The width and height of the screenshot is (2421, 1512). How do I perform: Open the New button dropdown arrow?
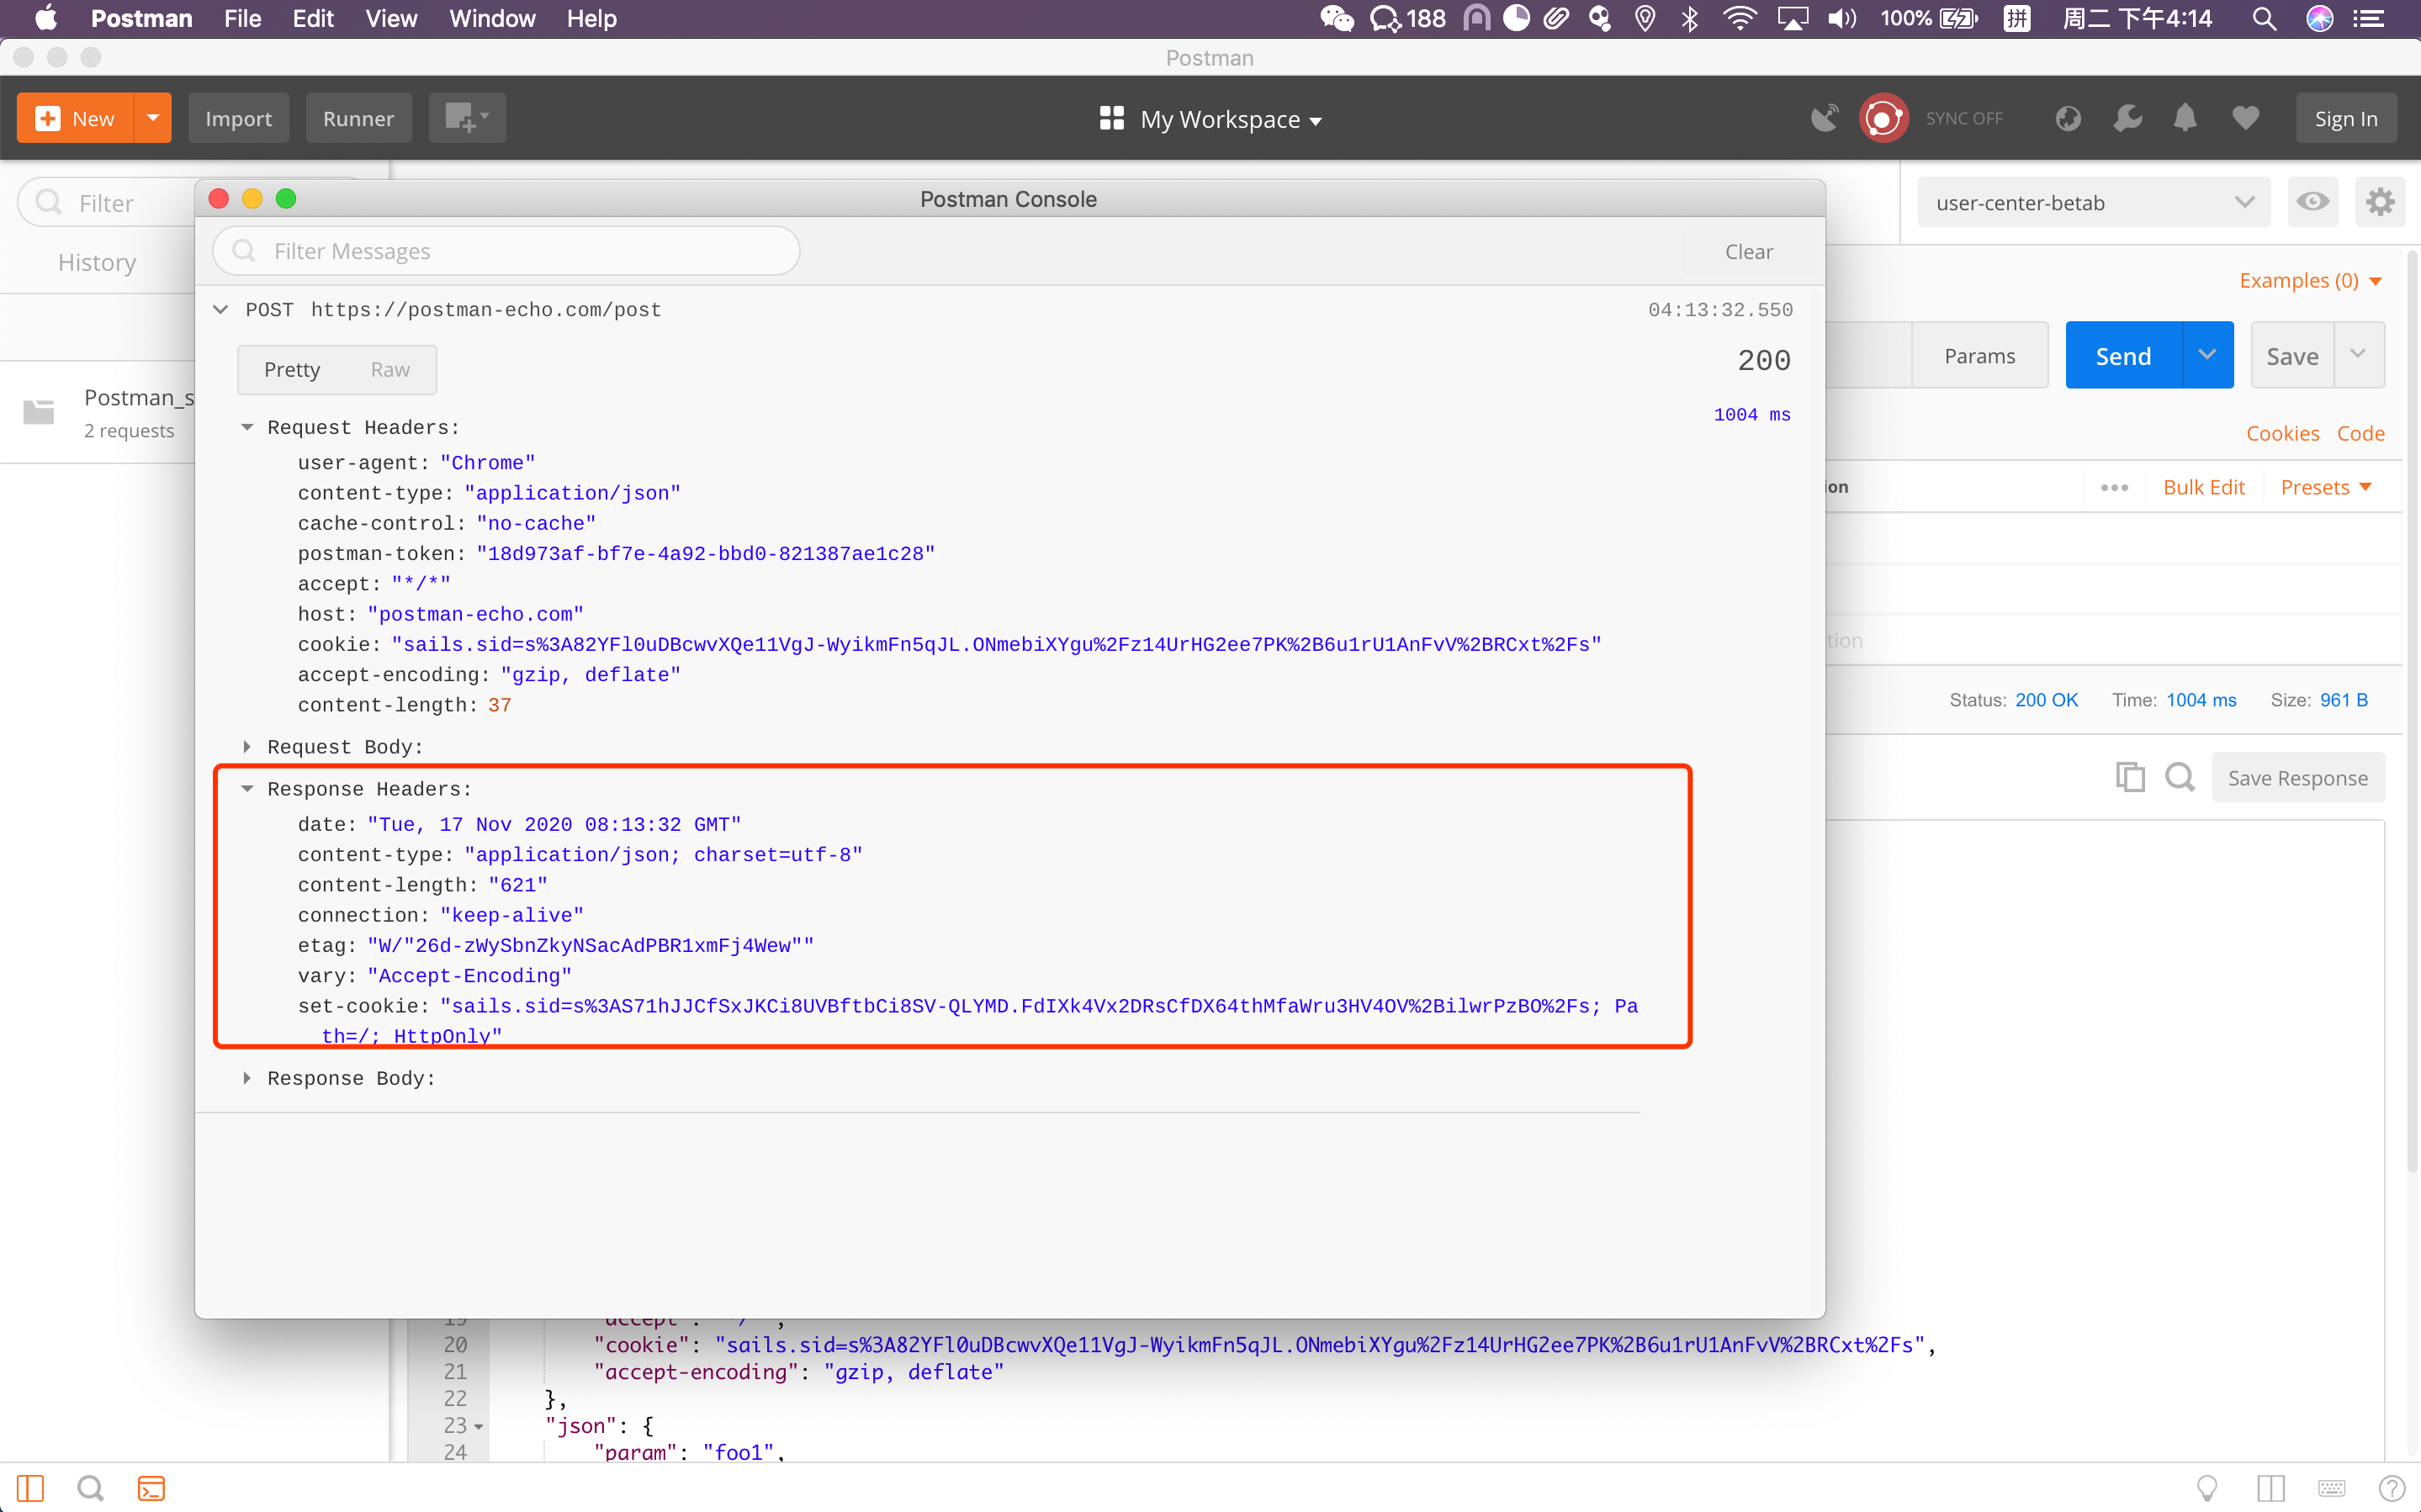tap(153, 118)
